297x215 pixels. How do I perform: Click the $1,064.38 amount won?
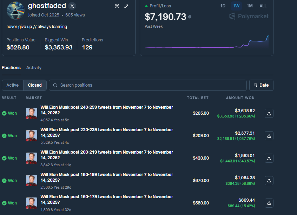tap(245, 178)
